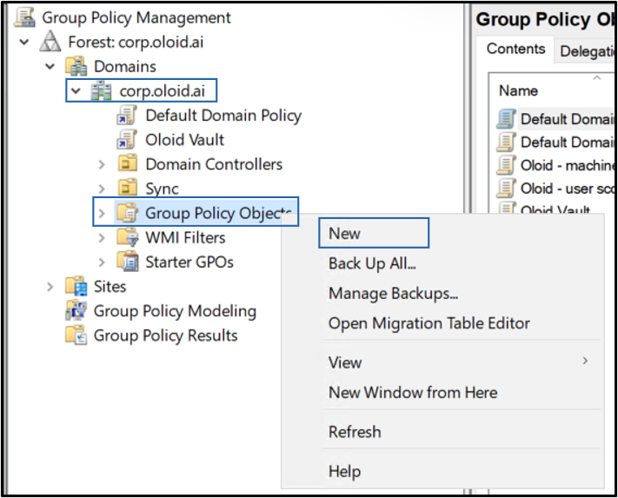Click the Sites folder icon

click(x=76, y=286)
